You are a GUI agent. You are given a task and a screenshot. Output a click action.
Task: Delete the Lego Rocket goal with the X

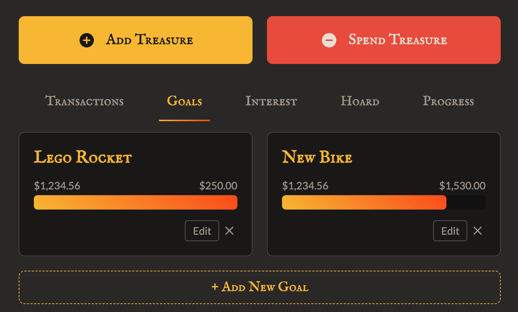point(229,231)
